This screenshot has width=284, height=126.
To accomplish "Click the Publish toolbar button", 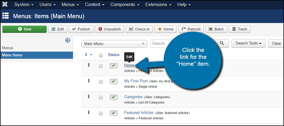I will coord(81,29).
